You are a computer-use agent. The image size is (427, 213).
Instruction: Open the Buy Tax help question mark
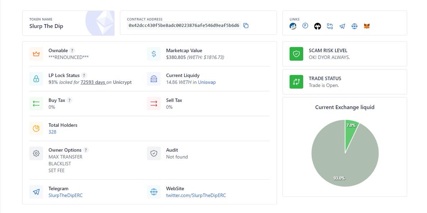[70, 100]
